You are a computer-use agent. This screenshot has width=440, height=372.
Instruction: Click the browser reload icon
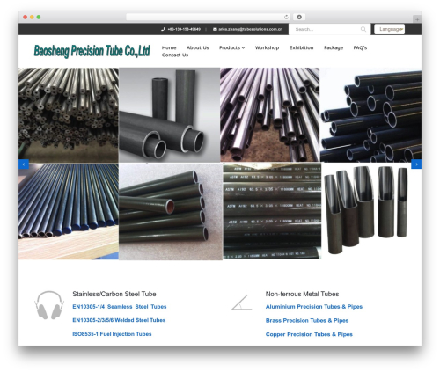286,18
